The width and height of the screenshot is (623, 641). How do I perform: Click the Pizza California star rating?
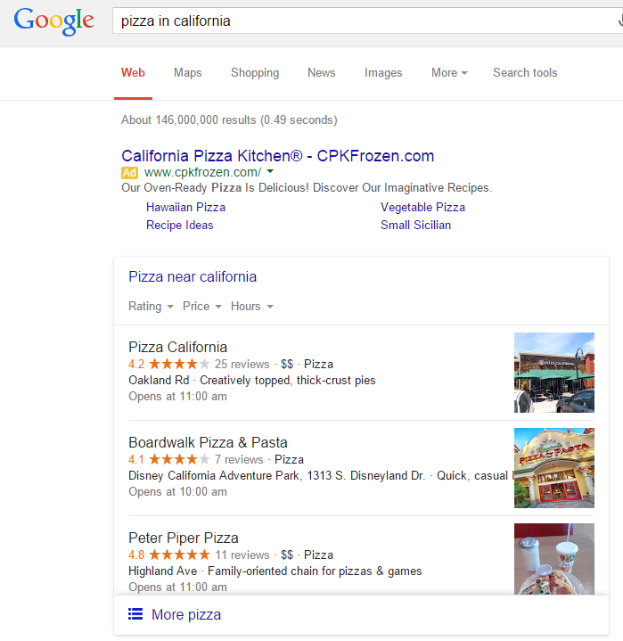point(179,364)
